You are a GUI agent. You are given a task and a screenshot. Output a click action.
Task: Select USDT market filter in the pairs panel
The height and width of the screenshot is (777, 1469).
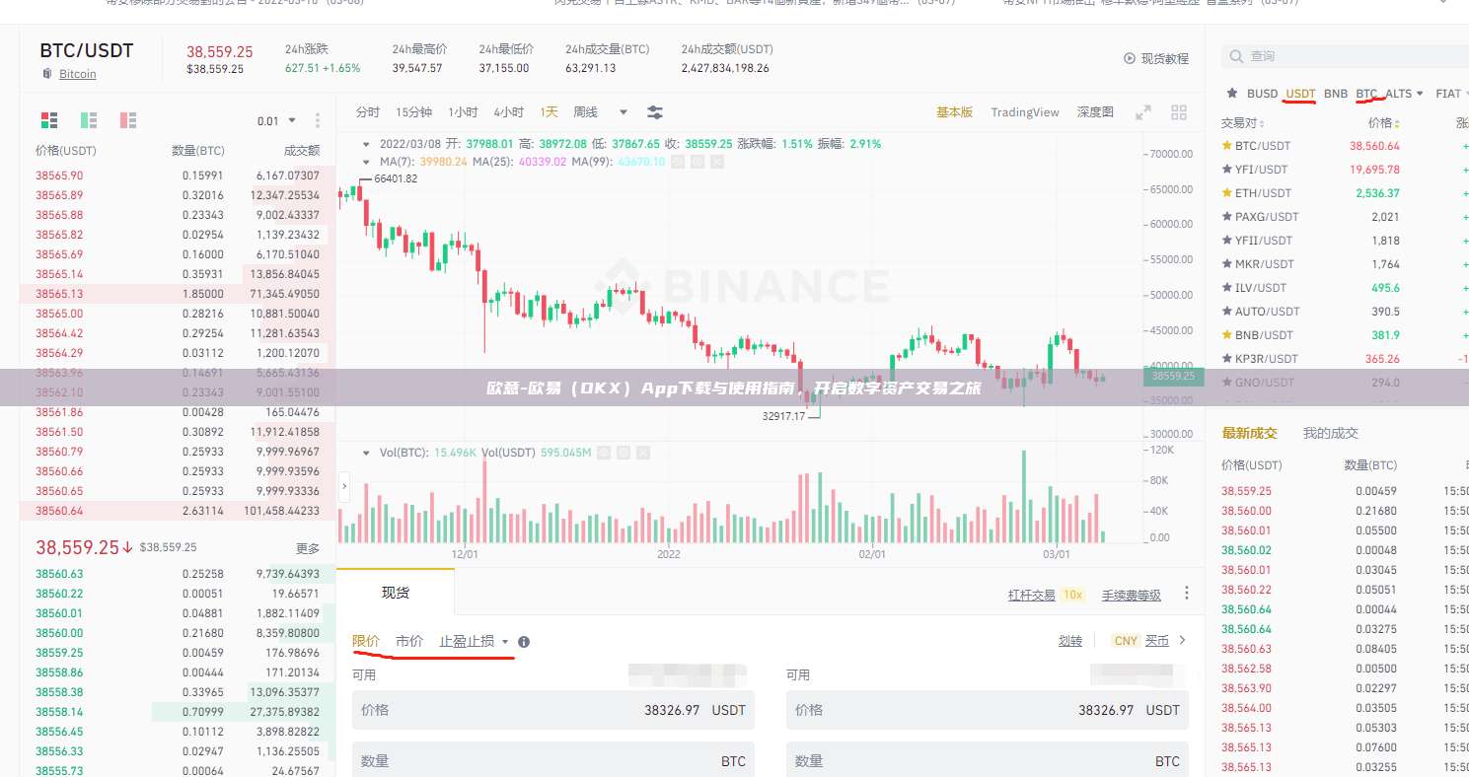coord(1299,93)
